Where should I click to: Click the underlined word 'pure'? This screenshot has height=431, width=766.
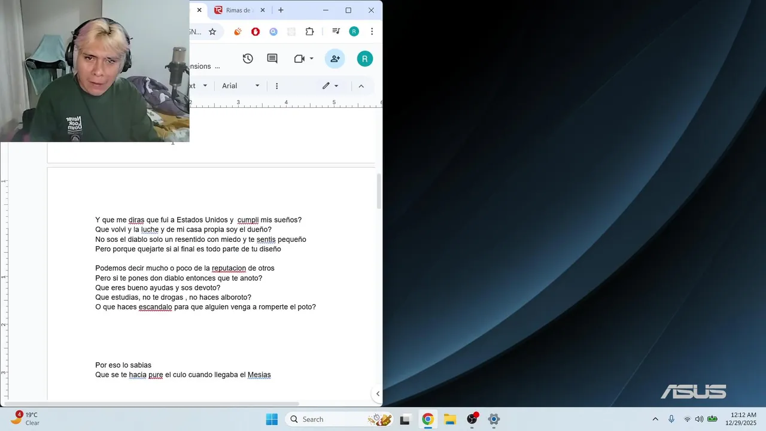point(156,375)
